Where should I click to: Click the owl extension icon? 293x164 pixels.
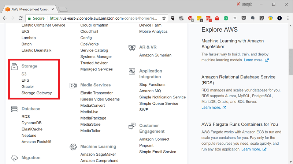[x=173, y=18]
